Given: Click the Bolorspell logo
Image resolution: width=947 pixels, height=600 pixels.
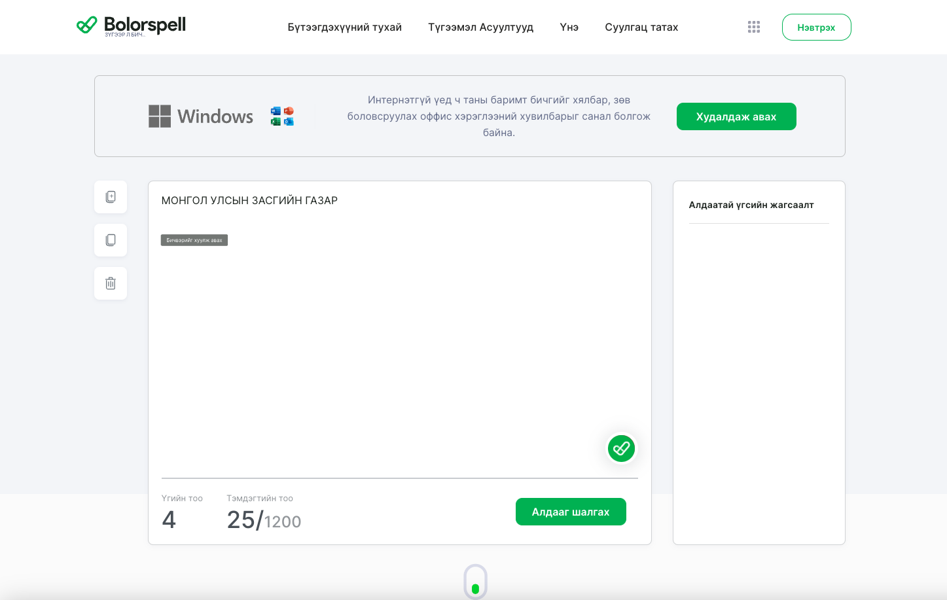Looking at the screenshot, I should [132, 26].
